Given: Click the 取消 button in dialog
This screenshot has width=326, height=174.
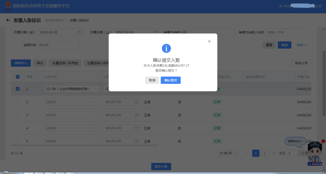Looking at the screenshot, I should [x=152, y=80].
